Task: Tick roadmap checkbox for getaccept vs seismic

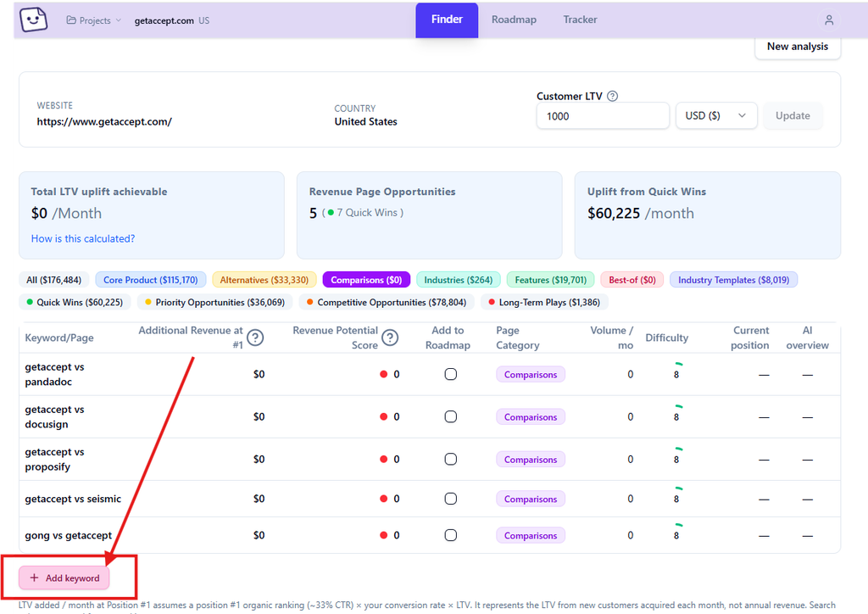Action: click(451, 499)
